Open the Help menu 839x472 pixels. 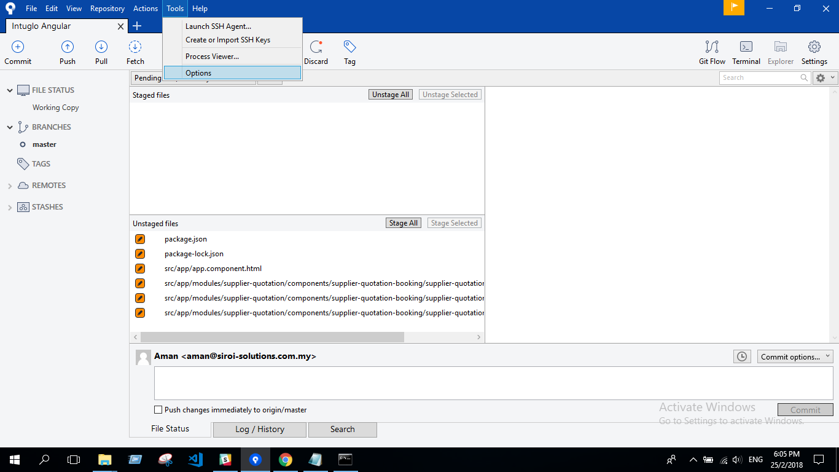(200, 9)
